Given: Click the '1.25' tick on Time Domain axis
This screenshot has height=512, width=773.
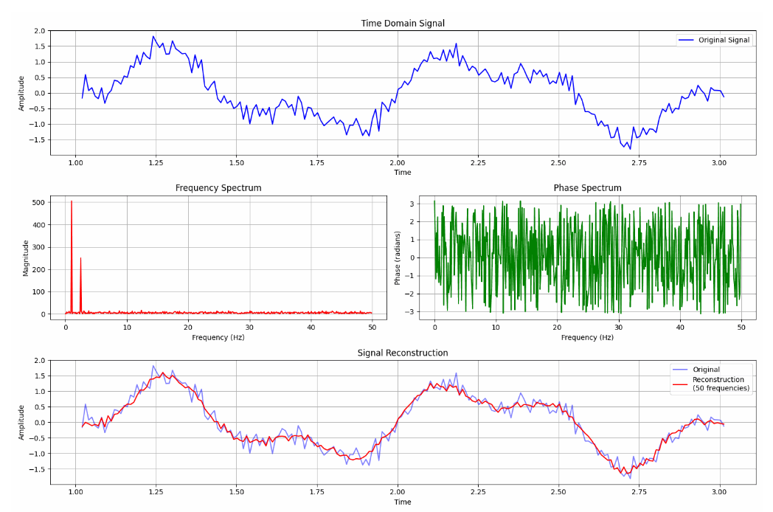Looking at the screenshot, I should pos(156,163).
